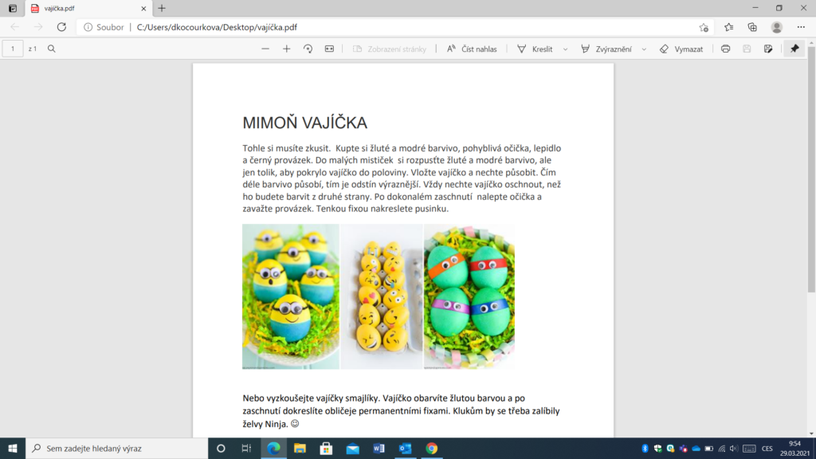Open Collections panel
This screenshot has height=459, width=816.
[x=752, y=27]
